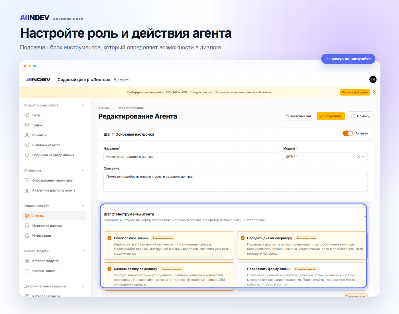Collapse Шаг 2 Инструменты агента panel
The image size is (399, 314).
[365, 217]
